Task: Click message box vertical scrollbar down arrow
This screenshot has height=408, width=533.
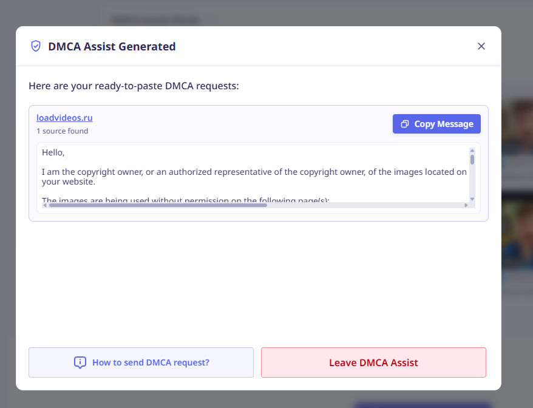Action: pos(472,199)
